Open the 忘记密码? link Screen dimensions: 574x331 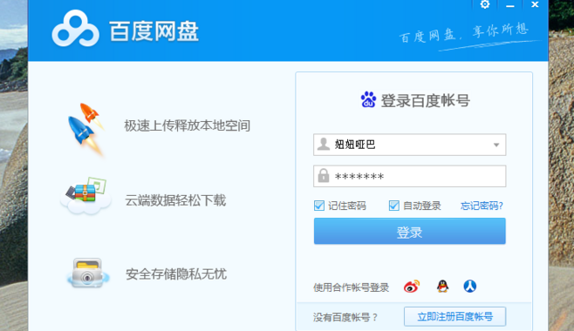tap(482, 206)
